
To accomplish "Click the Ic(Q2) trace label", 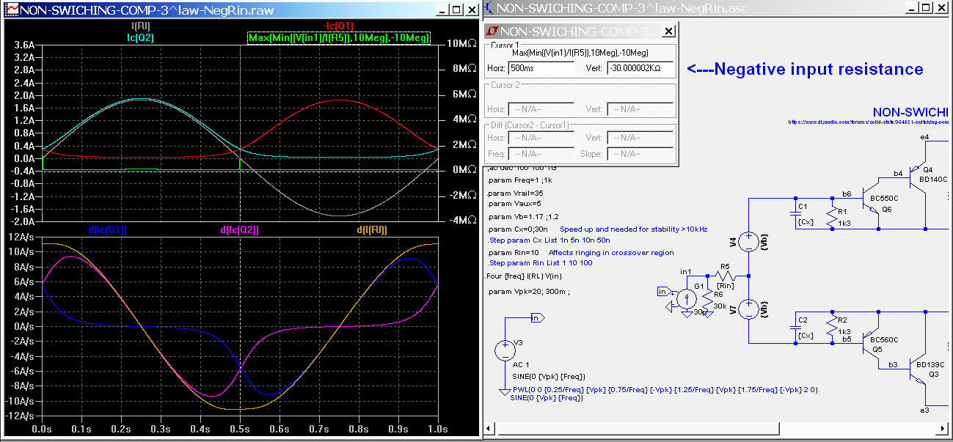I will (140, 37).
